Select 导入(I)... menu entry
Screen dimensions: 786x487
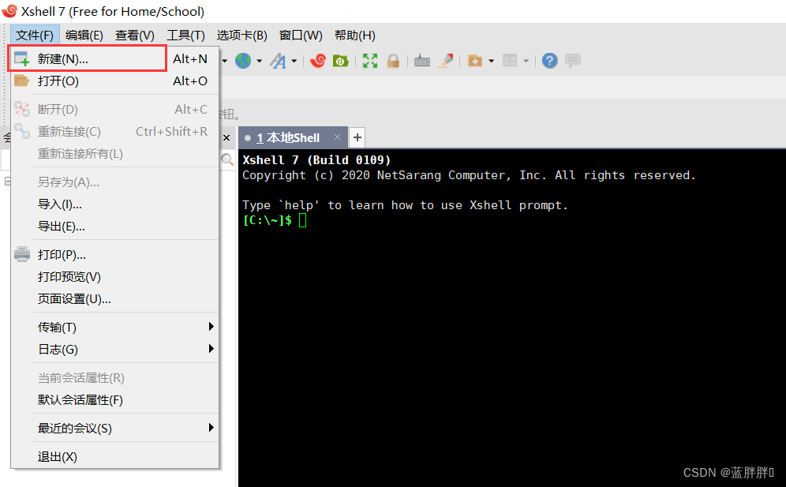pos(114,204)
